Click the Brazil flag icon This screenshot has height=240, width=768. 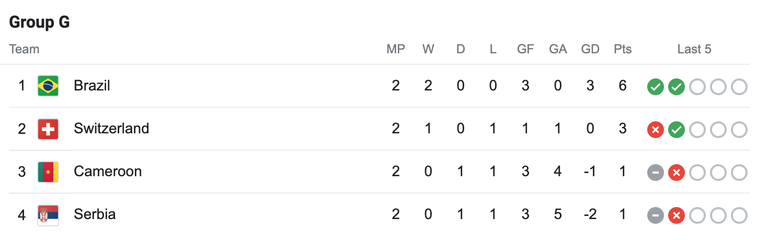coord(48,86)
